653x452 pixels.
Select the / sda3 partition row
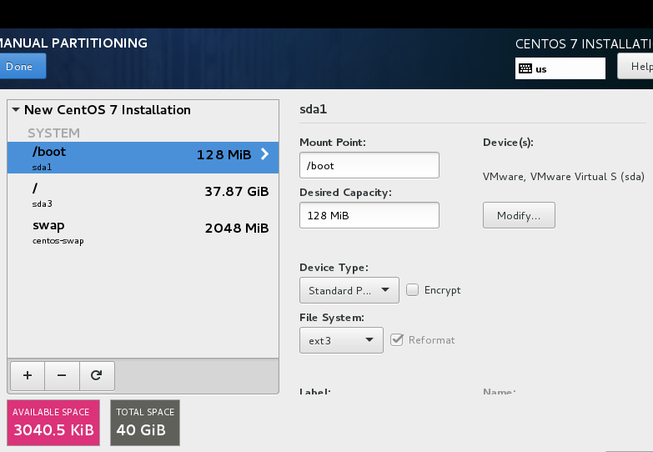click(143, 194)
